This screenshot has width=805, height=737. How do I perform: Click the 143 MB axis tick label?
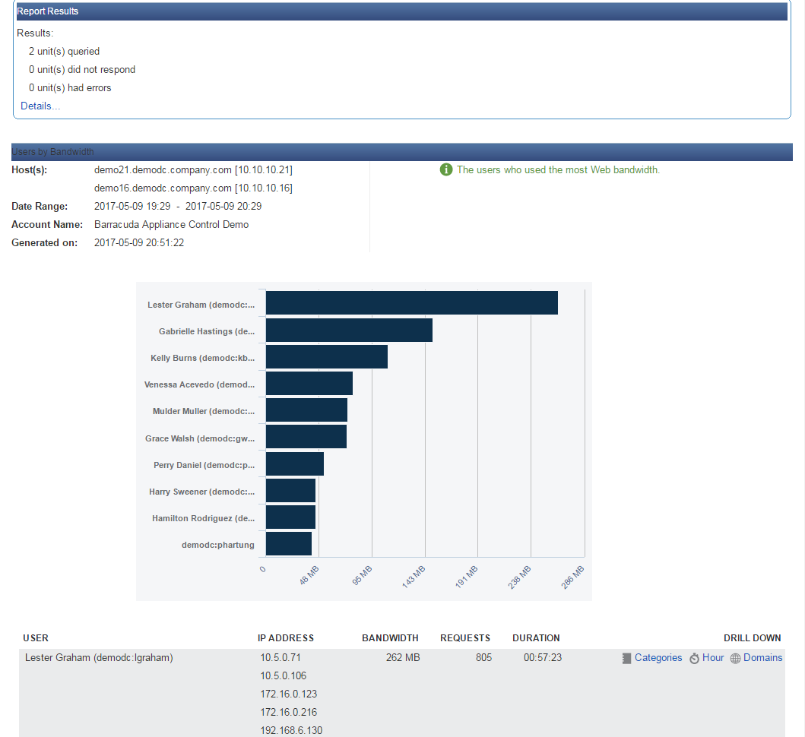(x=414, y=577)
